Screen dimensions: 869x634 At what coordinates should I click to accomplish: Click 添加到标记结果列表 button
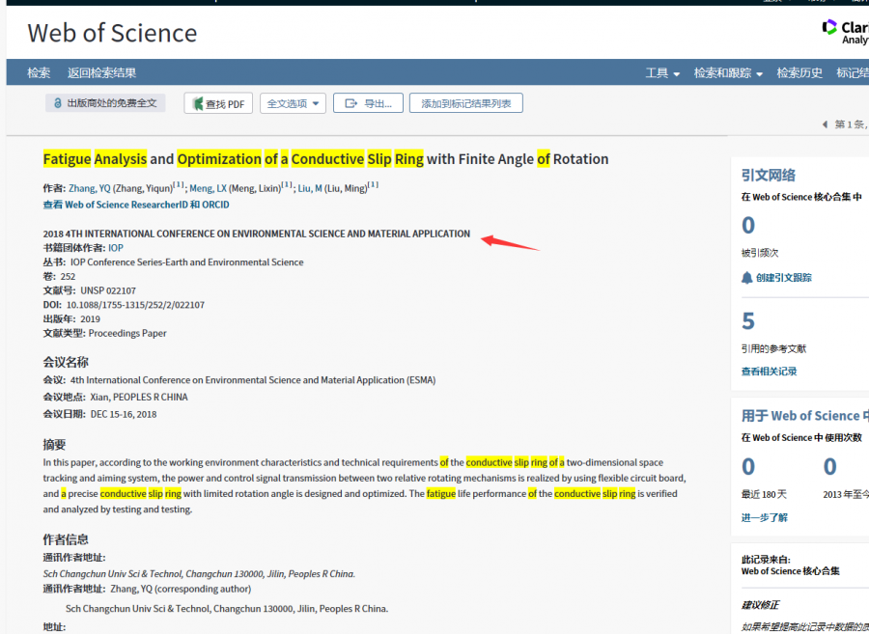(465, 103)
